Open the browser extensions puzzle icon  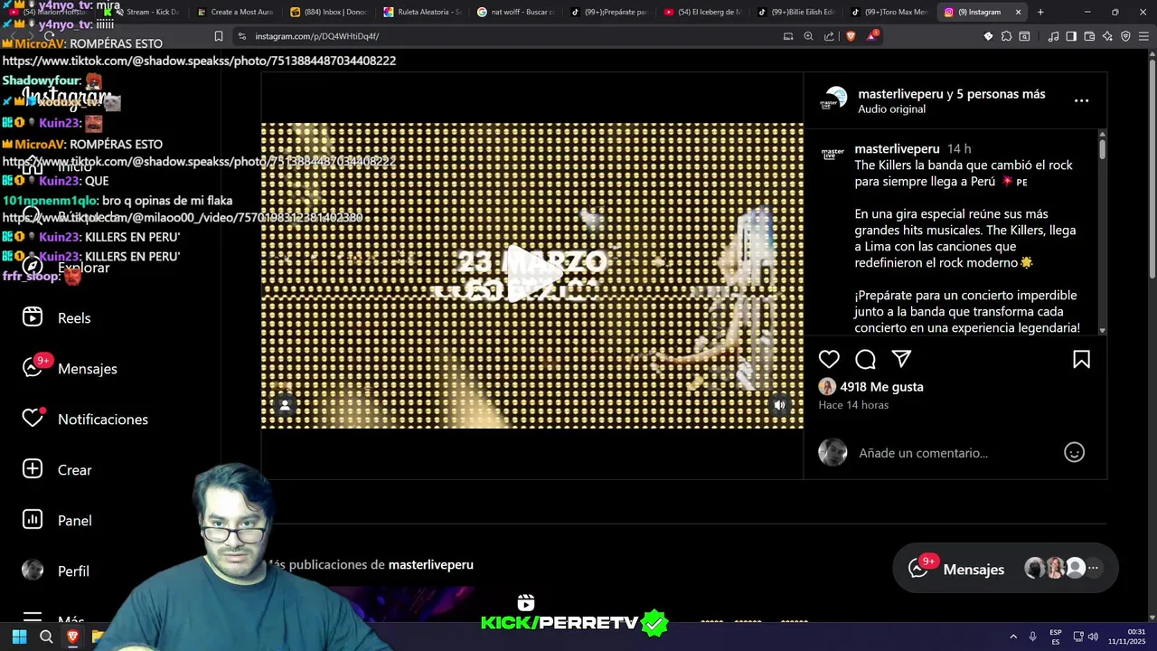coord(1006,36)
